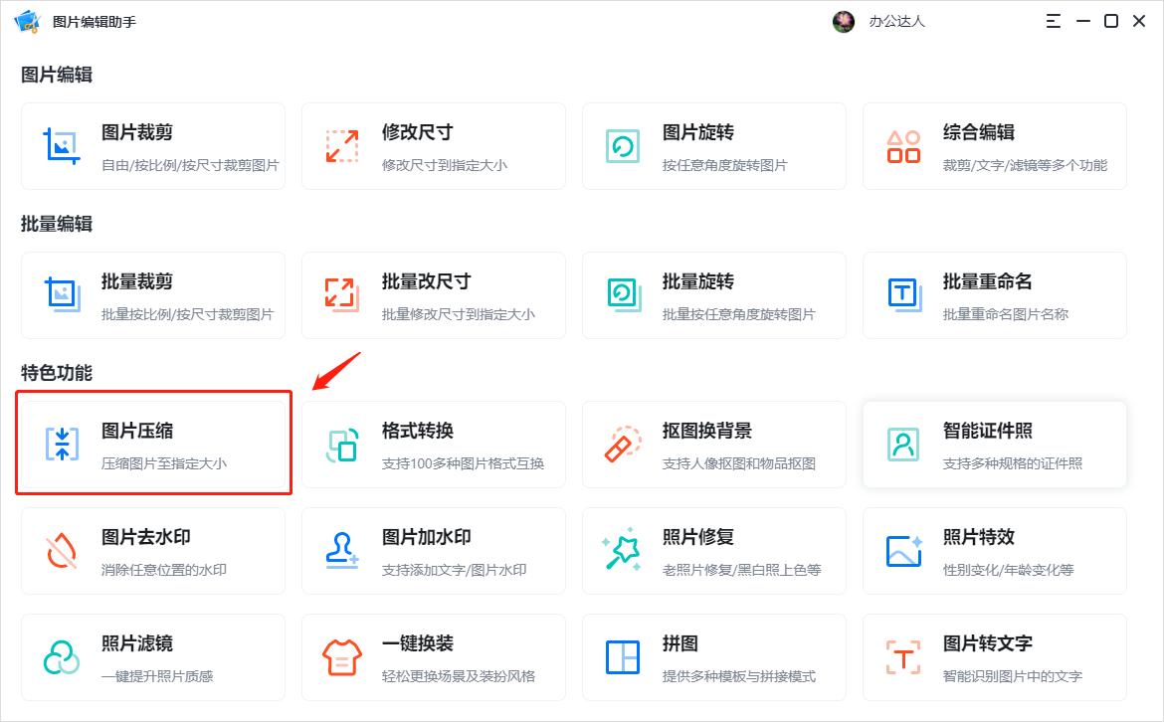This screenshot has height=722, width=1164.
Task: Select the 照片滤镜 photo filter icon
Action: 61,655
